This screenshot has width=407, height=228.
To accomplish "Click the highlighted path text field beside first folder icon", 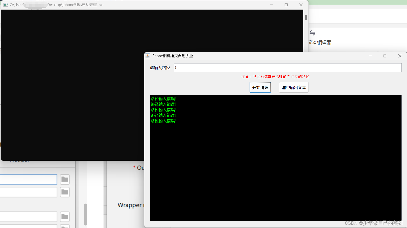I will (x=28, y=179).
